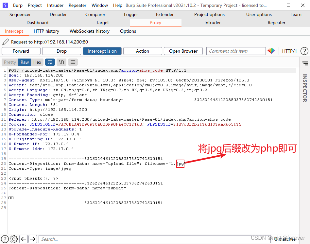Open the HTTP history tab
This screenshot has width=310, height=244.
[46, 31]
